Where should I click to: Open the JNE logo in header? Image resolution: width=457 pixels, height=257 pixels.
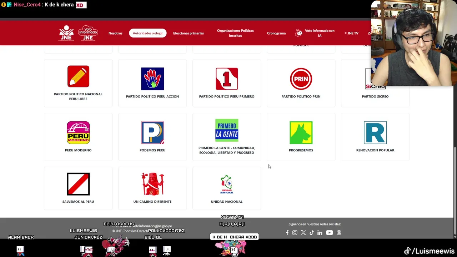pyautogui.click(x=66, y=33)
